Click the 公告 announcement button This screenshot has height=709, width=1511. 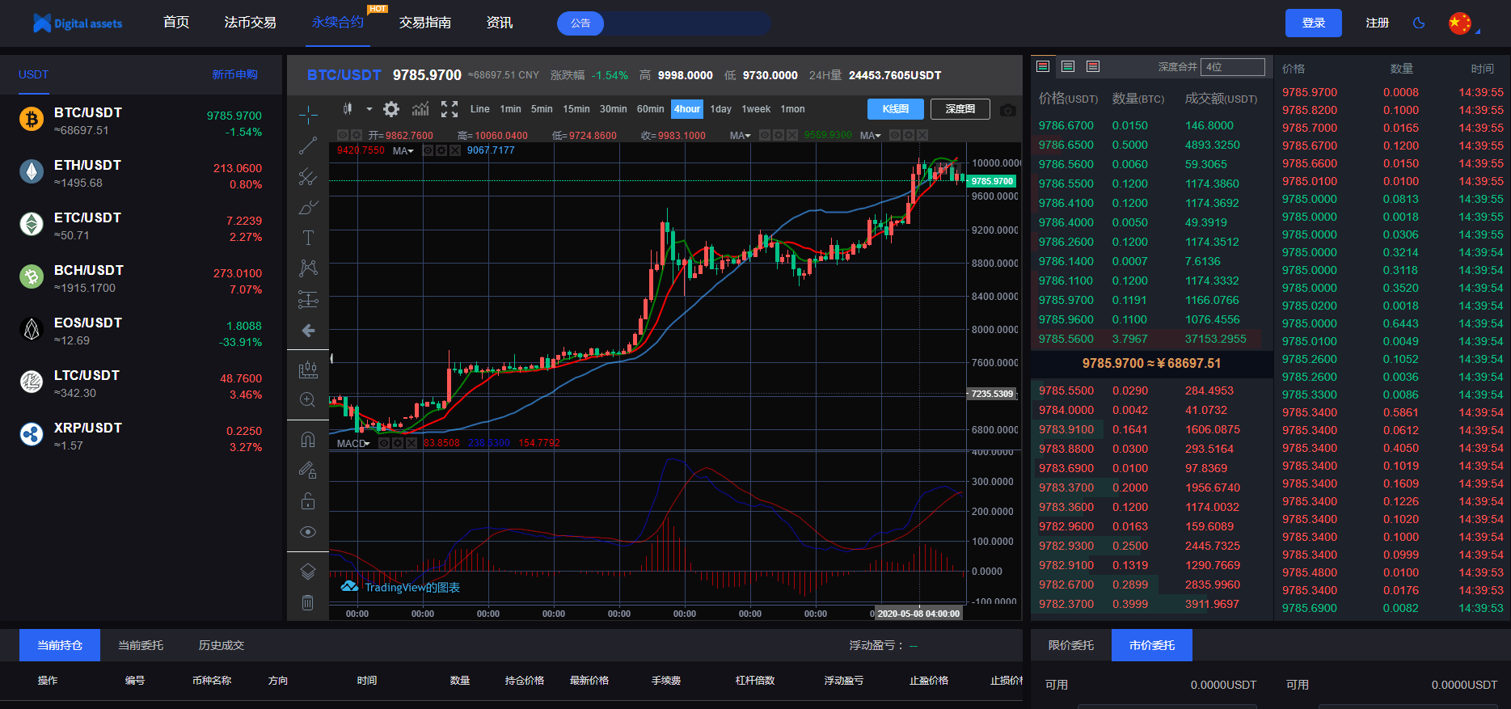(580, 23)
